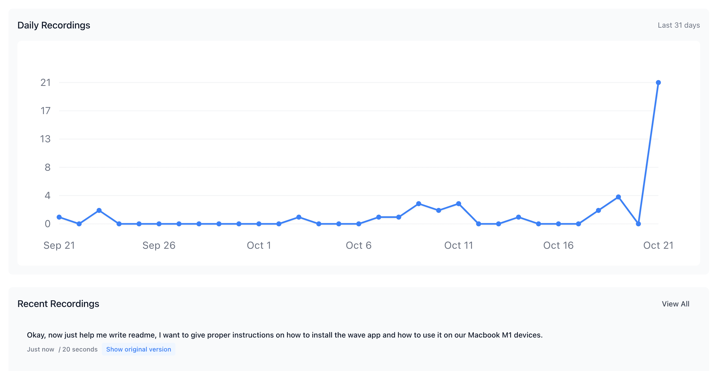Click the Daily Recordings heading
The width and height of the screenshot is (717, 371).
54,25
